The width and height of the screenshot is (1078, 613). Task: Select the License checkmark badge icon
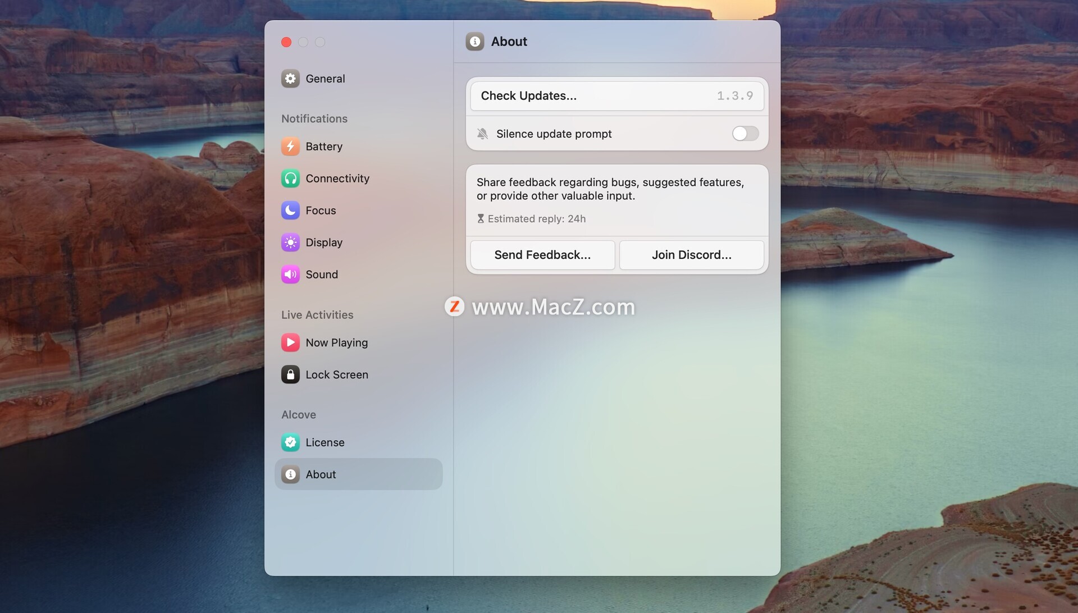290,442
